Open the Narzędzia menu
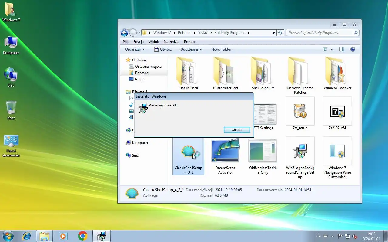 (x=171, y=42)
